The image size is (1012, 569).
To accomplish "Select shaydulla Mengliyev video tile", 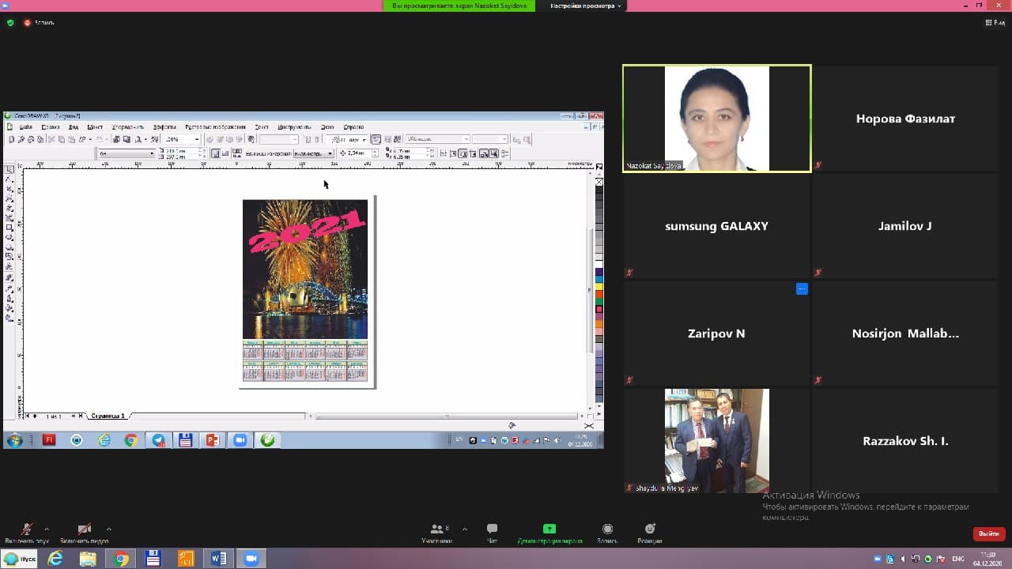I will (716, 440).
